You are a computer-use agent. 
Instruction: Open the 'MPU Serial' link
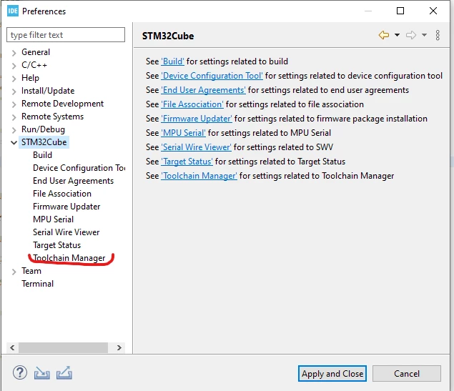click(x=183, y=133)
